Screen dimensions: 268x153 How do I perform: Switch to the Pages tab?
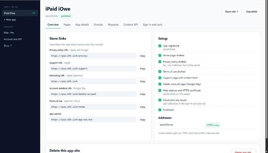(67, 25)
